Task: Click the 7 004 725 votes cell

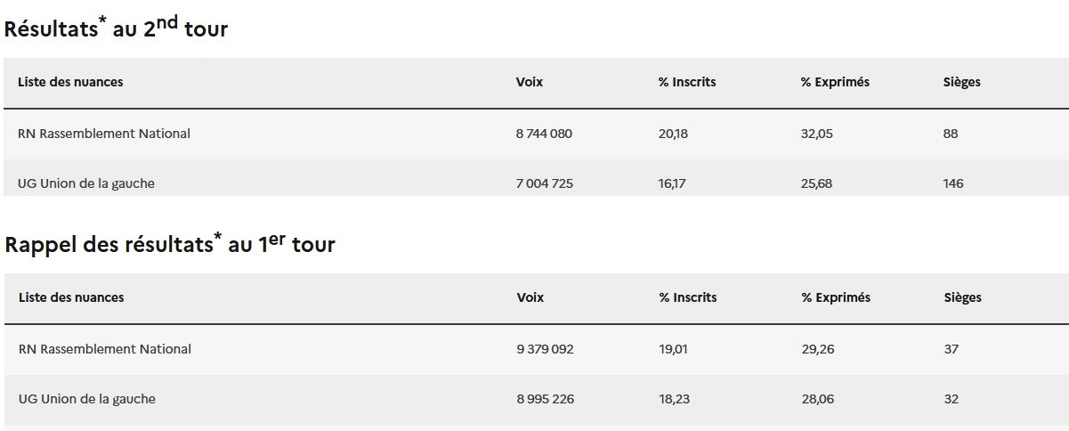Action: click(544, 183)
